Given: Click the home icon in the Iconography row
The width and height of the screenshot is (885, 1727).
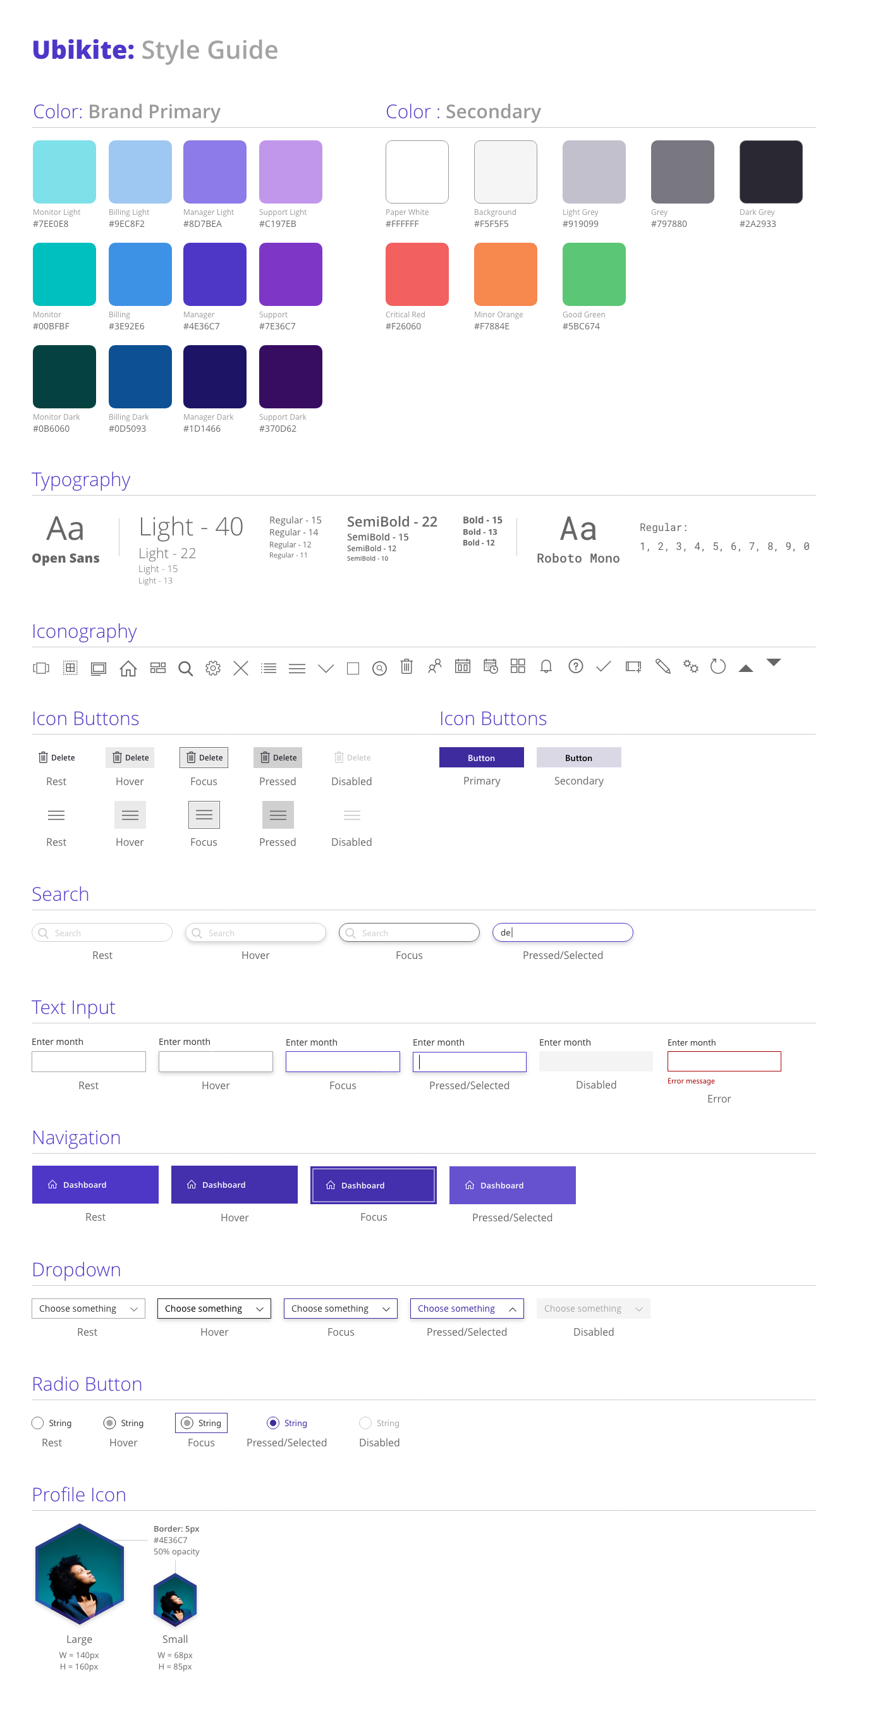Looking at the screenshot, I should [128, 668].
